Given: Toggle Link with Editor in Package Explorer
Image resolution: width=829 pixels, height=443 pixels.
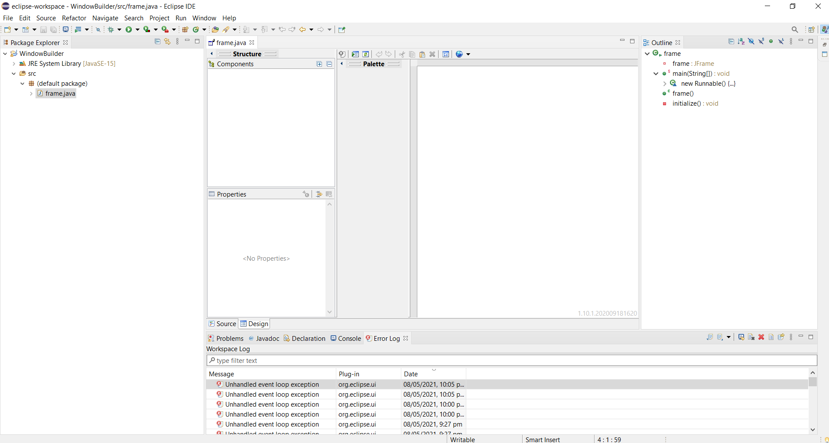Looking at the screenshot, I should pos(167,42).
